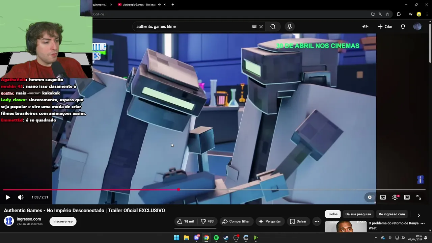The image size is (432, 243).
Task: Open the Windows Start menu
Action: coord(177,238)
